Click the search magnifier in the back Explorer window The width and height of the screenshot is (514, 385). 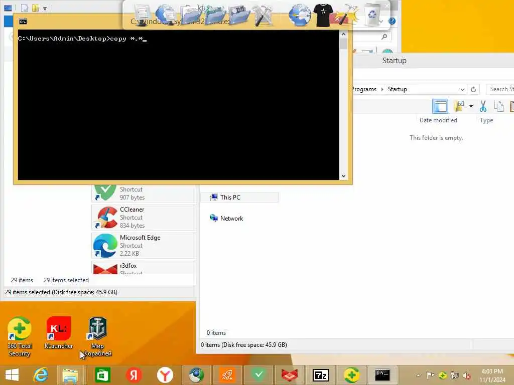click(384, 37)
